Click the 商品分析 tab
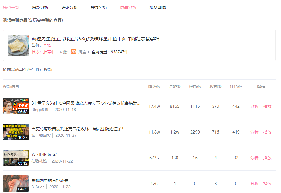 pos(128,7)
